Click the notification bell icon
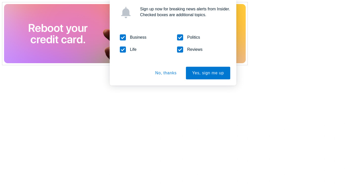Screen dimensions: 346x184 click(126, 12)
